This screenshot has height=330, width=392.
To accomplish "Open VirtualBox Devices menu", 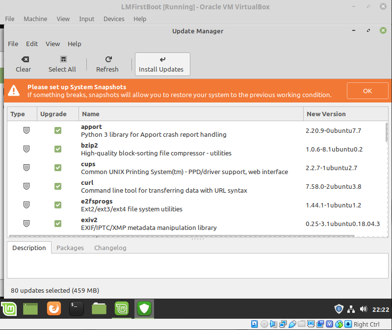I will tap(114, 19).
